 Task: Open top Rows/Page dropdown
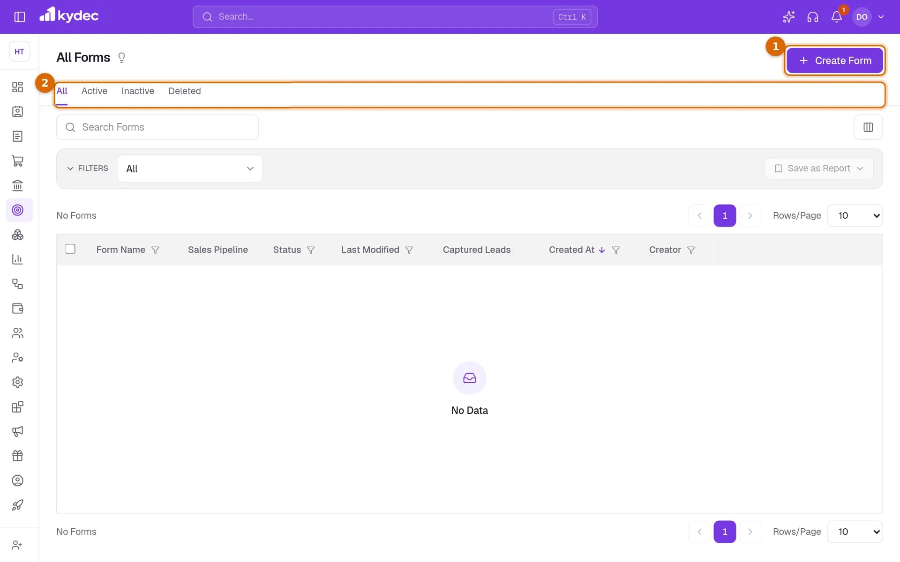pyautogui.click(x=855, y=216)
